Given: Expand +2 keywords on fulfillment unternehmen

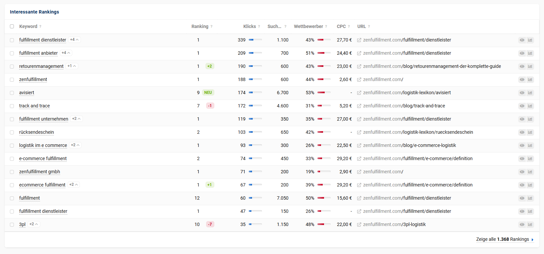Looking at the screenshot, I should pos(77,119).
